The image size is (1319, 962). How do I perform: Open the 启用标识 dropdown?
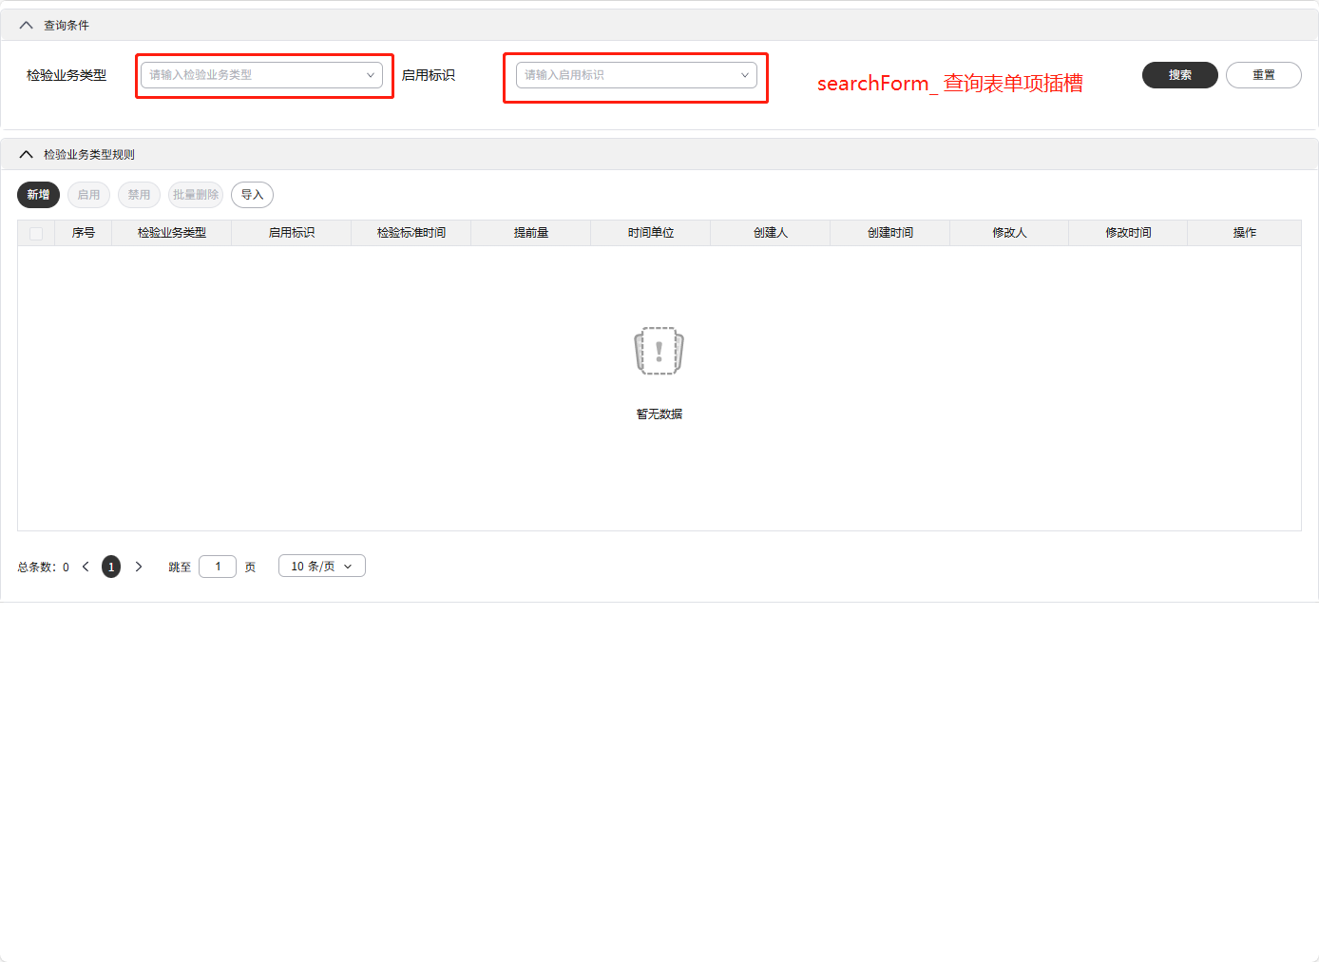click(635, 75)
